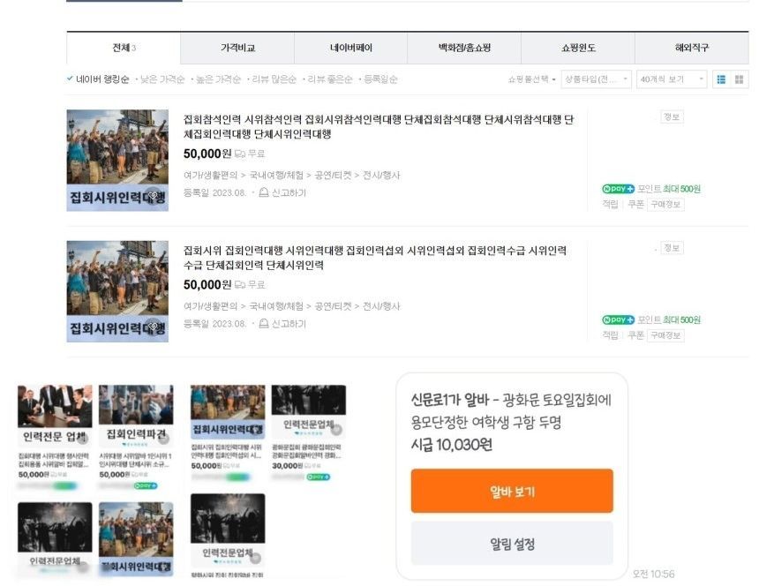
Task: Click zoom icon on first product thumbnail
Action: tap(154, 196)
